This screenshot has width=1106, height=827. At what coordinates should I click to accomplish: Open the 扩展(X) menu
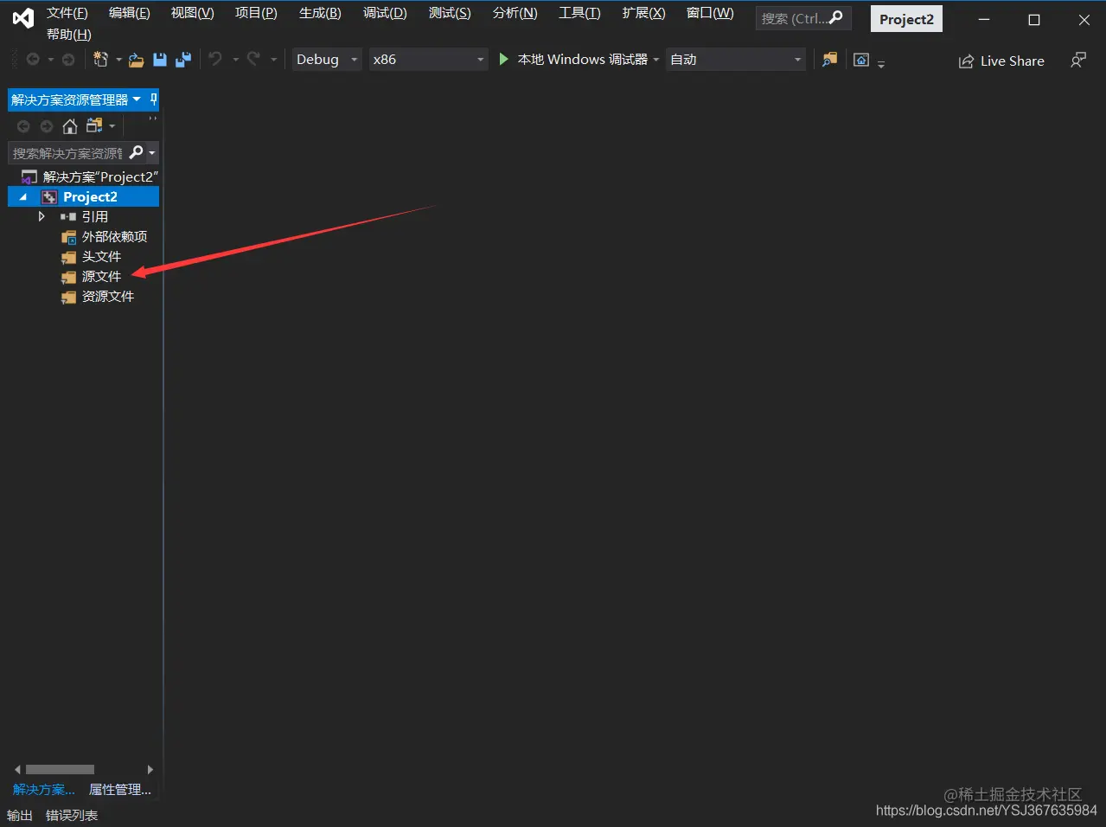[x=643, y=13]
